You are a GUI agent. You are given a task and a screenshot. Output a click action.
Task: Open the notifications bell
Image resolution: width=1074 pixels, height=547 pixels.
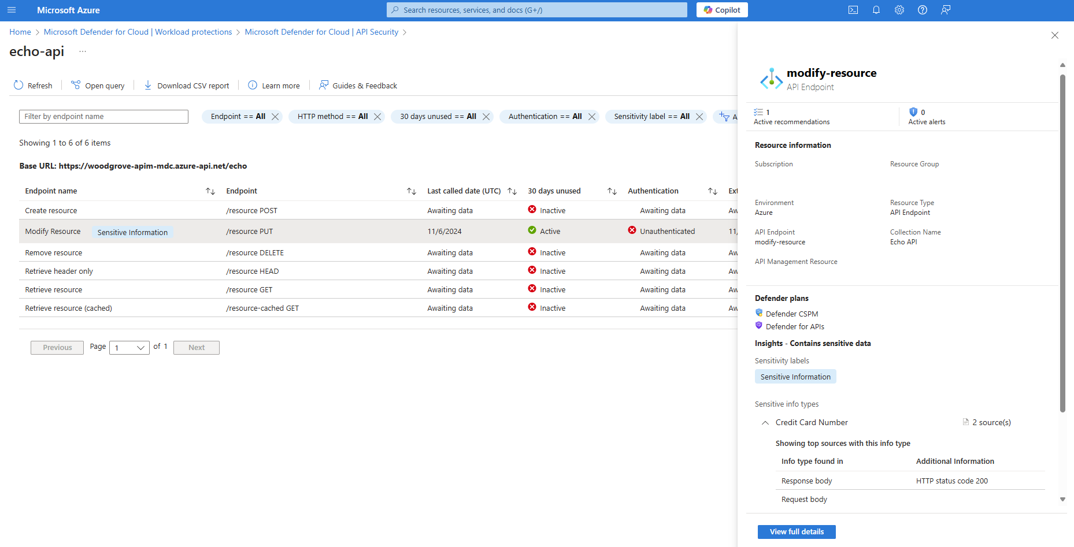876,10
